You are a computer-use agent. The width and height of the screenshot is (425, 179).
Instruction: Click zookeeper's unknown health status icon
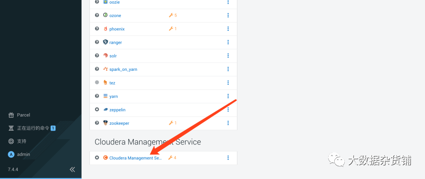pos(97,123)
